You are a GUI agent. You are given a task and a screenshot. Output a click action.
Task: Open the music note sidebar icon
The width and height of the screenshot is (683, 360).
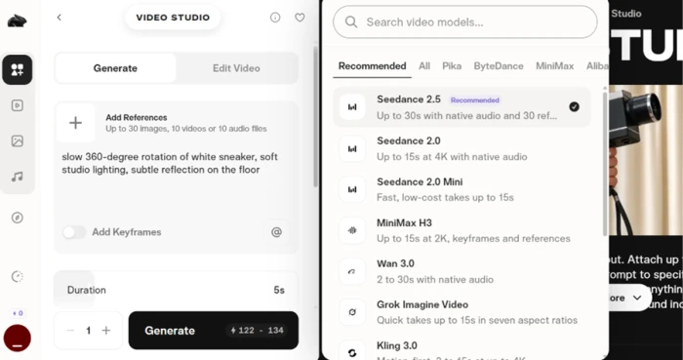click(18, 177)
